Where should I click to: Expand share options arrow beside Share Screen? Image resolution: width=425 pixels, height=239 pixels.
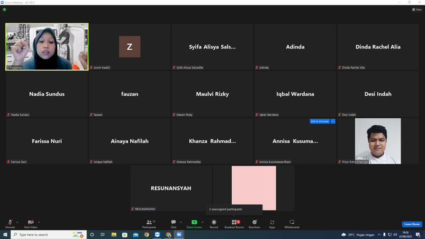[203, 222]
